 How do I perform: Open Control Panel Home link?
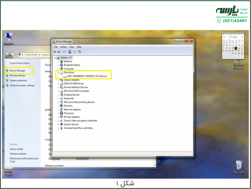tap(20, 63)
